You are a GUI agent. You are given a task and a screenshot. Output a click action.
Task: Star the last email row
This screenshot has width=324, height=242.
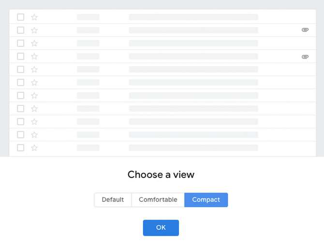click(x=34, y=148)
